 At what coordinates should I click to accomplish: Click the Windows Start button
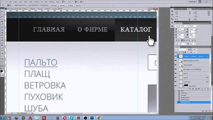click(x=2, y=118)
